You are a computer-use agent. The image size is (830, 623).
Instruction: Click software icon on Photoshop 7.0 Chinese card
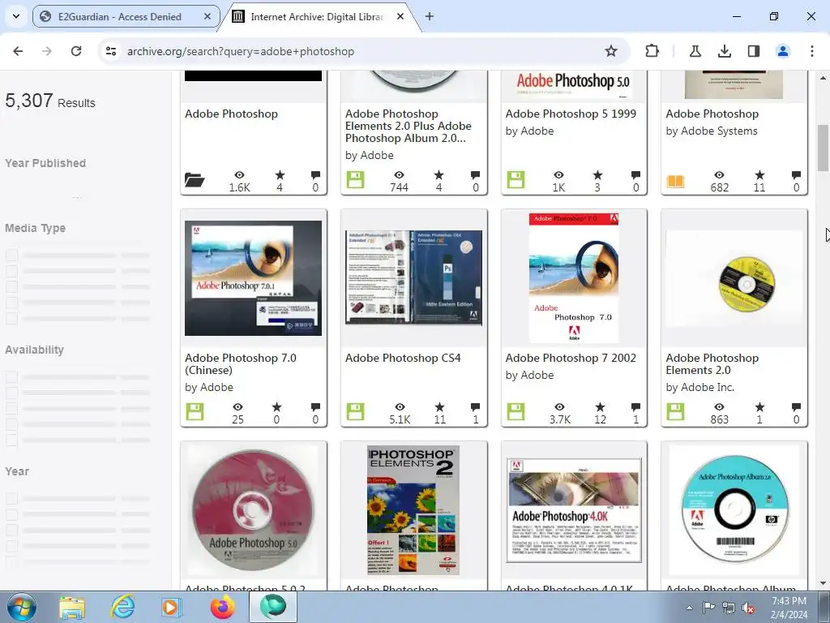coord(195,411)
